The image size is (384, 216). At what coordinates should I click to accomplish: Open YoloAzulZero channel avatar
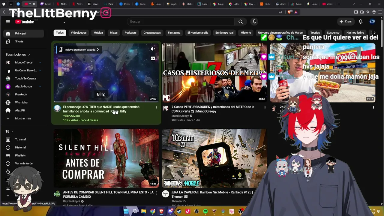point(57,108)
